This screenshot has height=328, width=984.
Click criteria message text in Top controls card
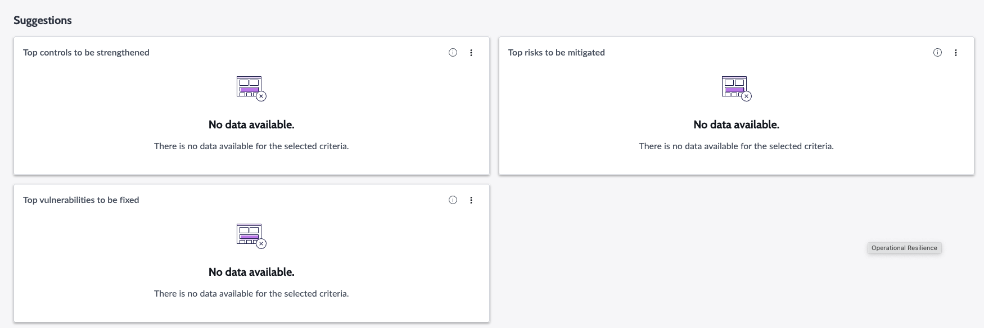[251, 146]
